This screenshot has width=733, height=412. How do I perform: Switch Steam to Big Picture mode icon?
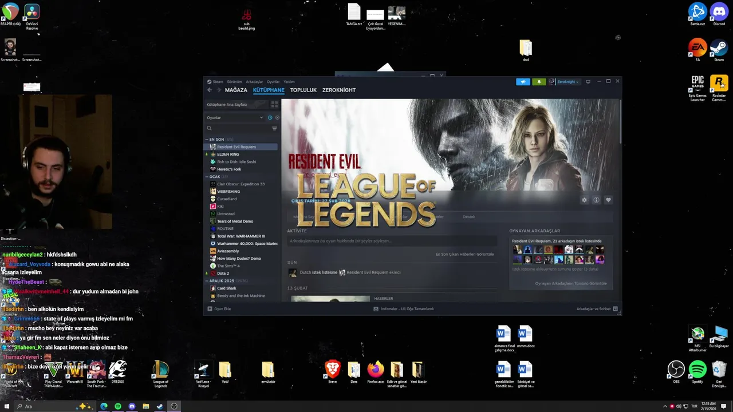(x=588, y=82)
